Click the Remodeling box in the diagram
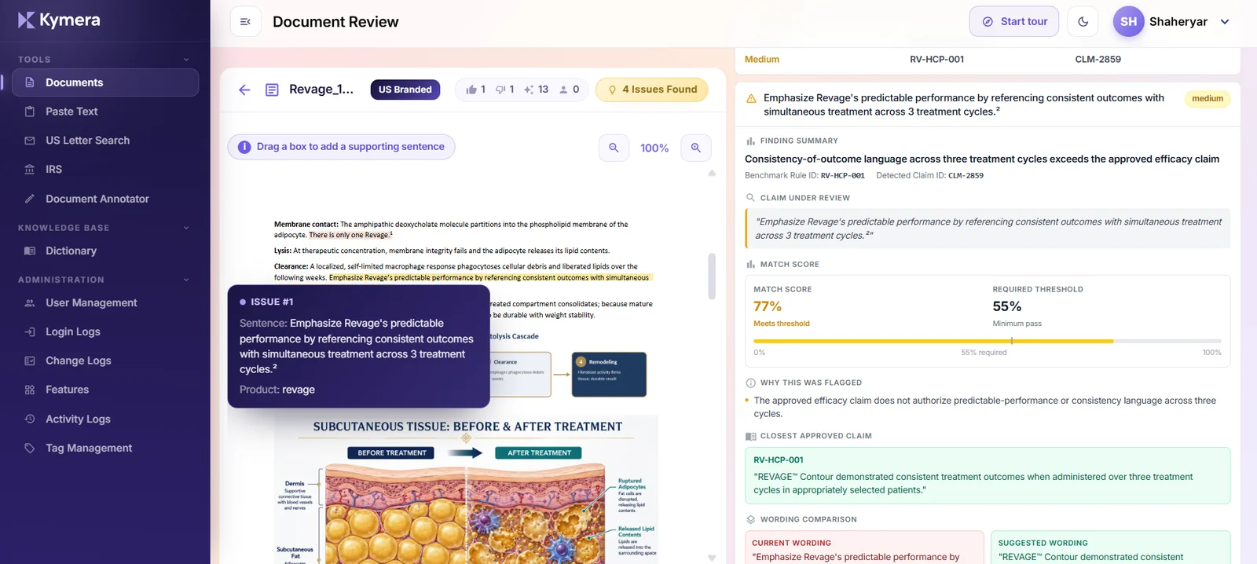1257x564 pixels. (x=609, y=374)
